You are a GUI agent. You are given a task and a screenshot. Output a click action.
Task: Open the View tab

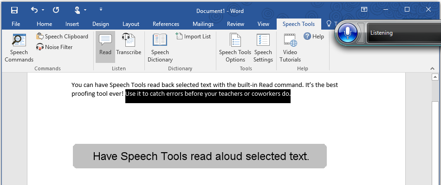tap(263, 24)
